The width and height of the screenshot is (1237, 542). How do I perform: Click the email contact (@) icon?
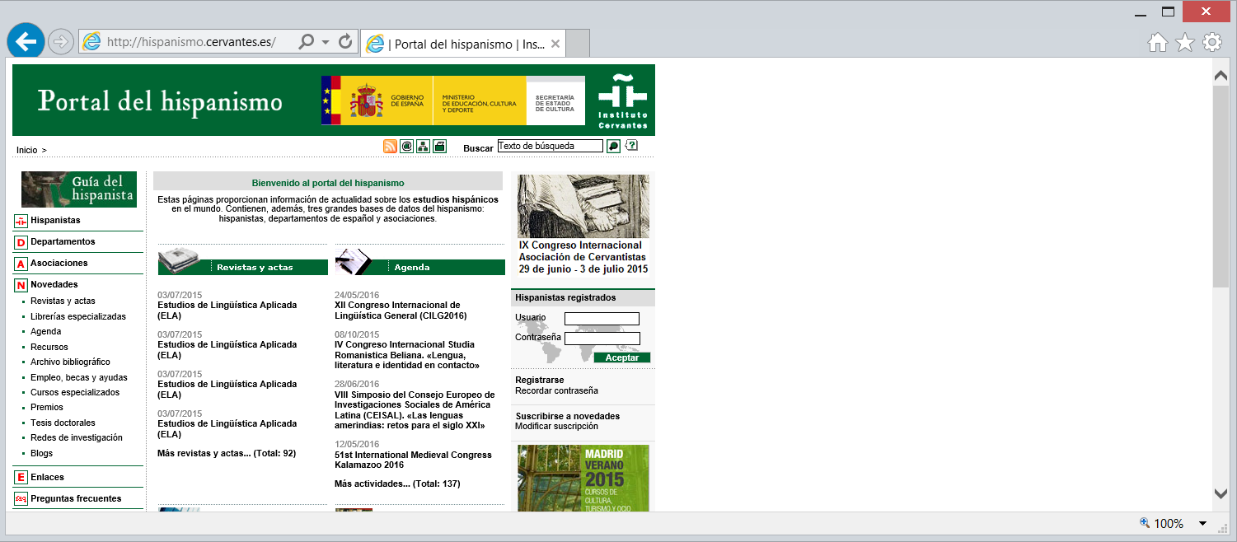click(406, 147)
